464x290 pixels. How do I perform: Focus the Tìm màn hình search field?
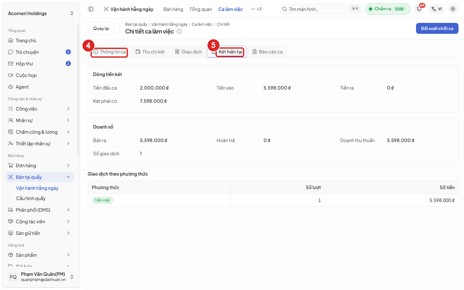point(321,9)
